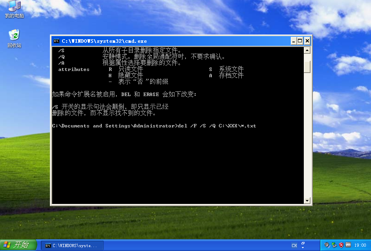Expand the language bar options arrow

pos(303,247)
